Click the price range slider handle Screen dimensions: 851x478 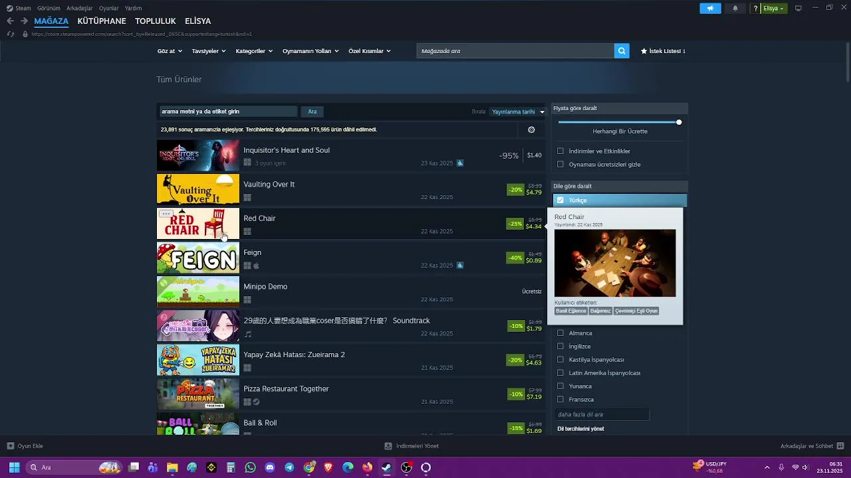click(679, 122)
